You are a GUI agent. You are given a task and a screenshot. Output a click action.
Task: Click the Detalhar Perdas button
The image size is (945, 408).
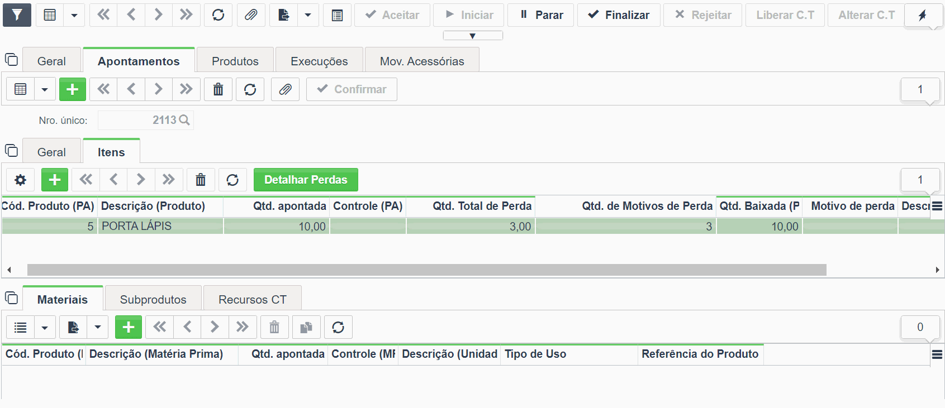tap(306, 180)
